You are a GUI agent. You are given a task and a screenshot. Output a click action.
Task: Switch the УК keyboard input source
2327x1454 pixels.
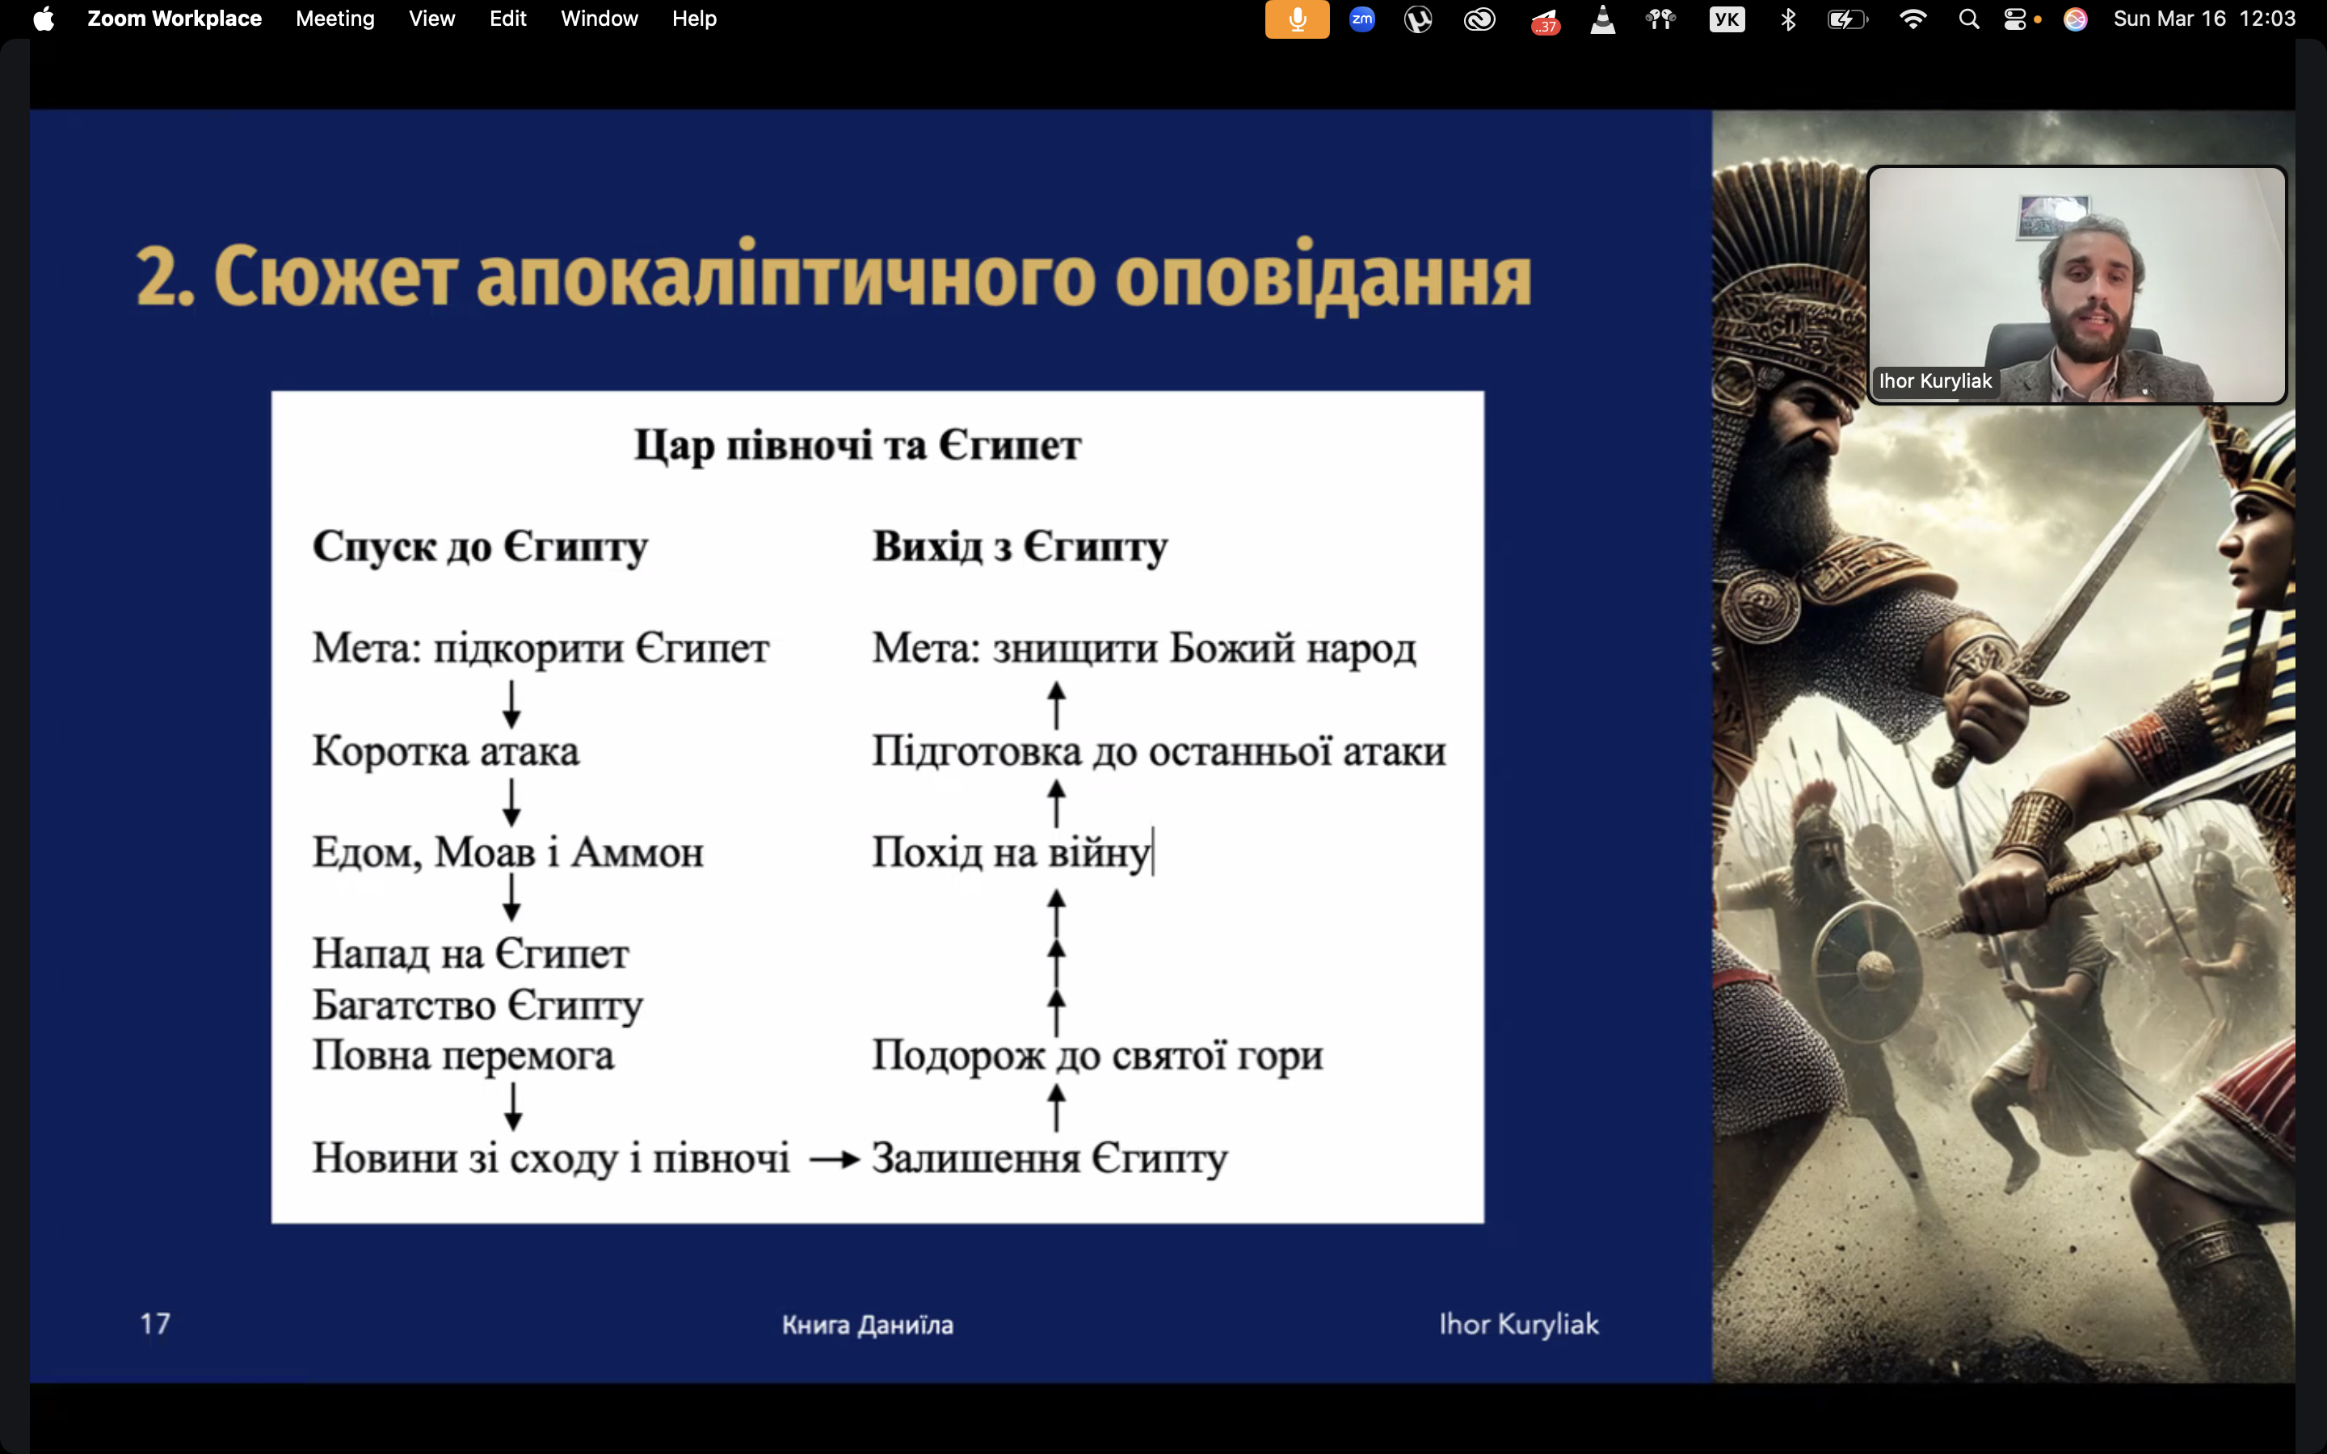(x=1727, y=19)
